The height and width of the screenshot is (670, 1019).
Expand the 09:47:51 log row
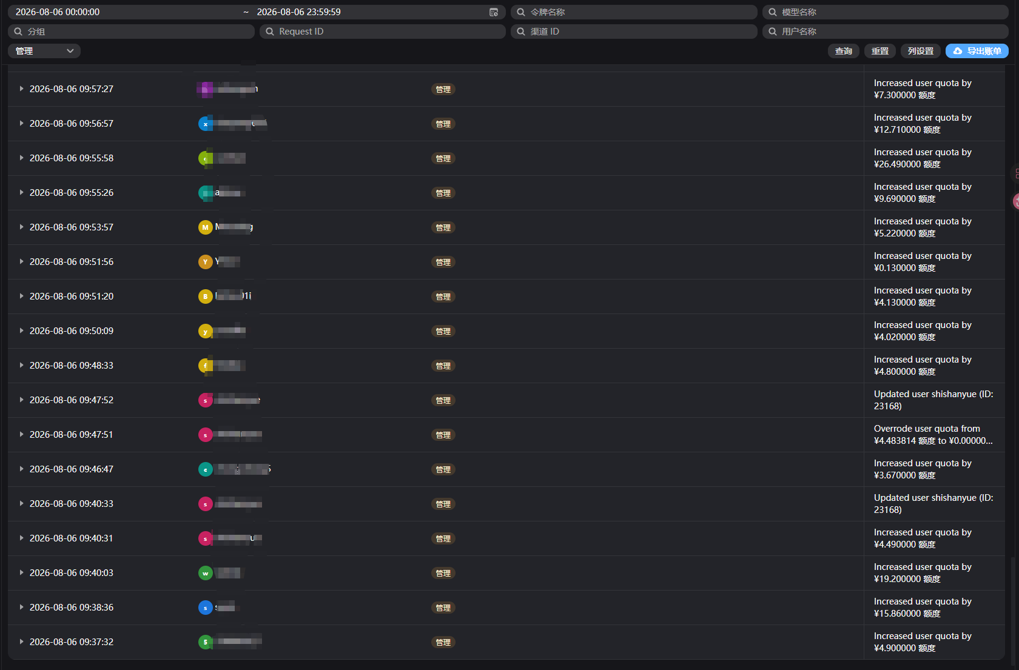click(x=21, y=434)
